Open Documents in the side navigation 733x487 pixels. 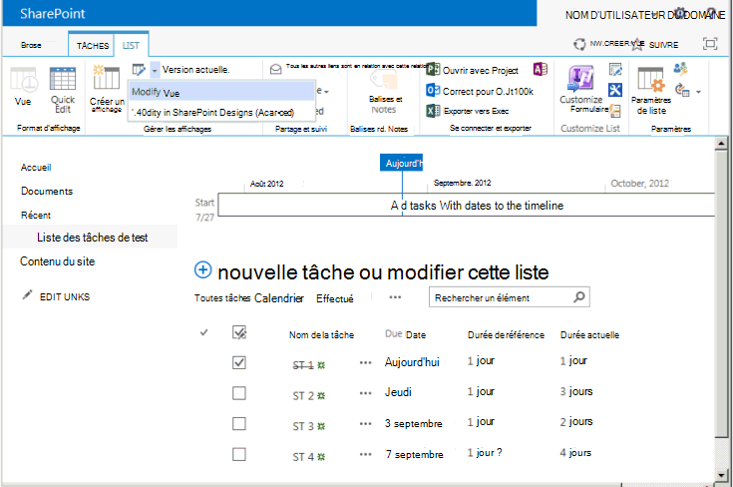coord(47,191)
